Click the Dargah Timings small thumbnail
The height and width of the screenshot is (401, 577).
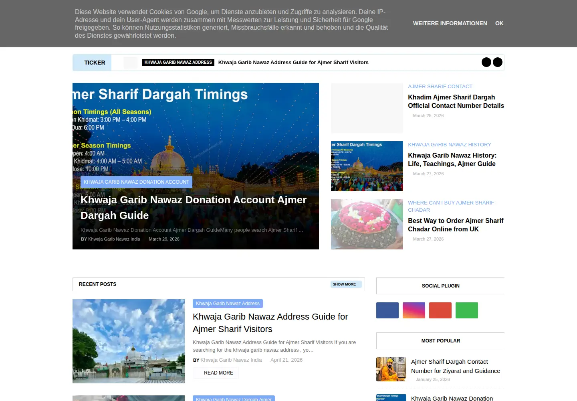tap(367, 166)
